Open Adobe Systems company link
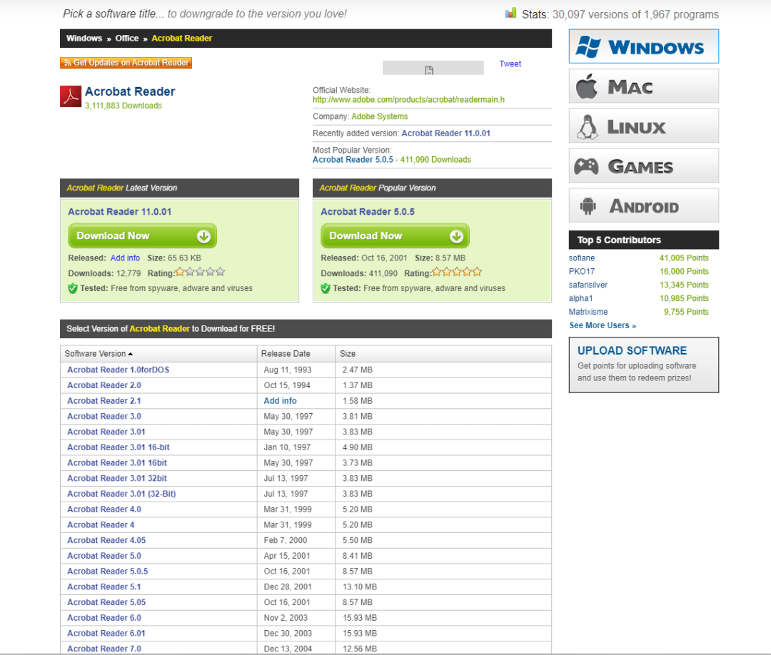771x655 pixels. click(380, 116)
